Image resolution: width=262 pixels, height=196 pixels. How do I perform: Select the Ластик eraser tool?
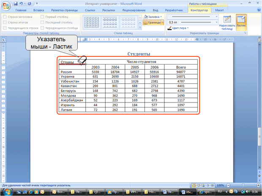tap(241, 22)
